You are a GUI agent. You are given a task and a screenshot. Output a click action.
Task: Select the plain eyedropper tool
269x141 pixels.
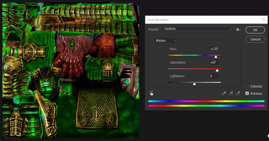[224, 93]
